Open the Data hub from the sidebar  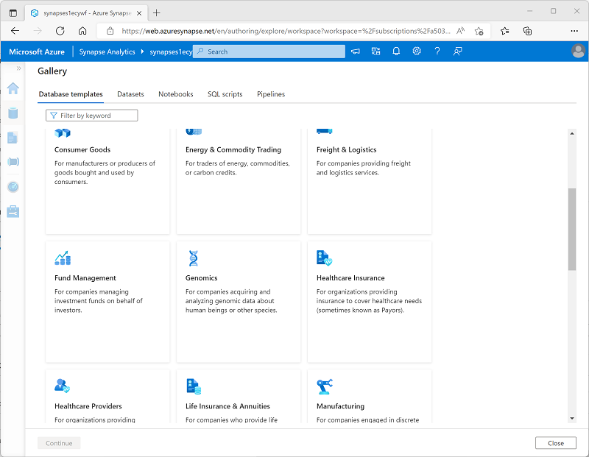13,113
